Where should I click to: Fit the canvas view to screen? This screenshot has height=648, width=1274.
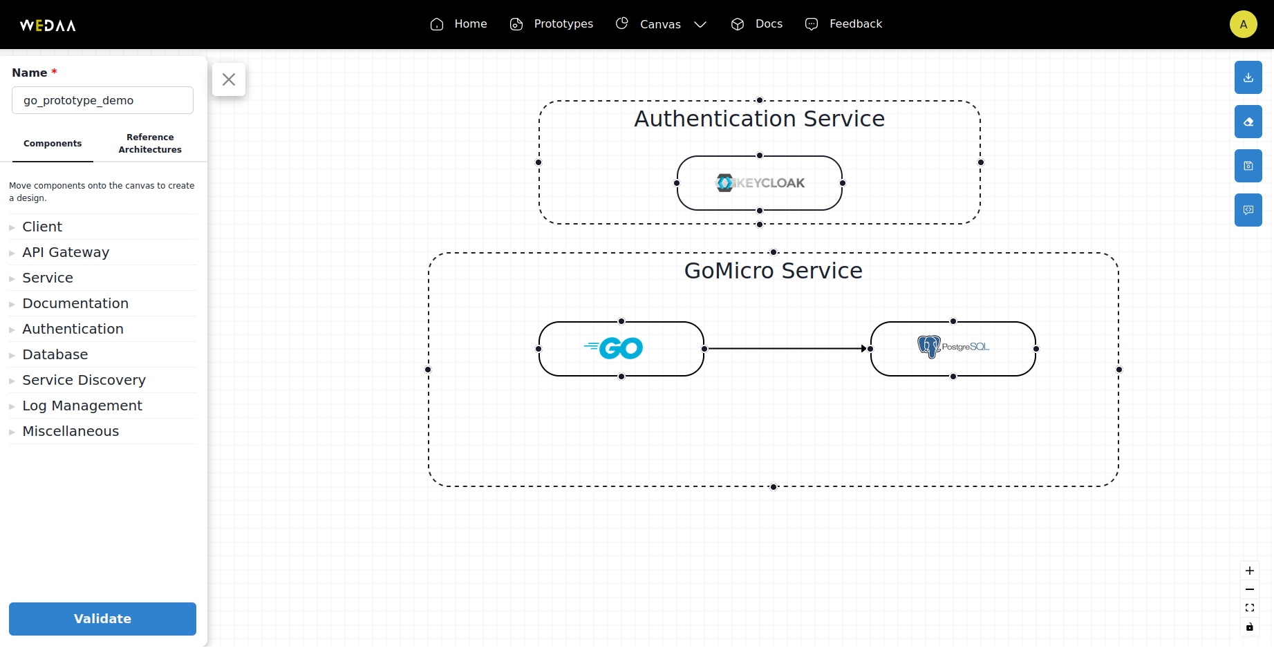tap(1249, 608)
